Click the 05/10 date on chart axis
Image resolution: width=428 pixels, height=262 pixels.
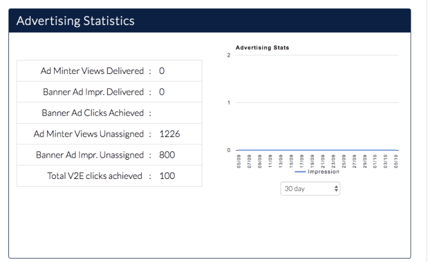pos(396,160)
